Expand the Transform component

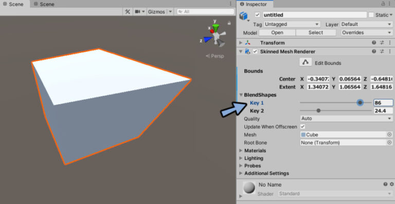(241, 43)
